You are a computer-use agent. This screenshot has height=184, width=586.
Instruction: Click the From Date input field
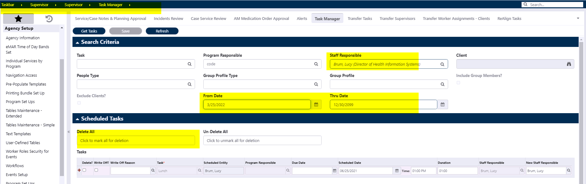tap(257, 105)
